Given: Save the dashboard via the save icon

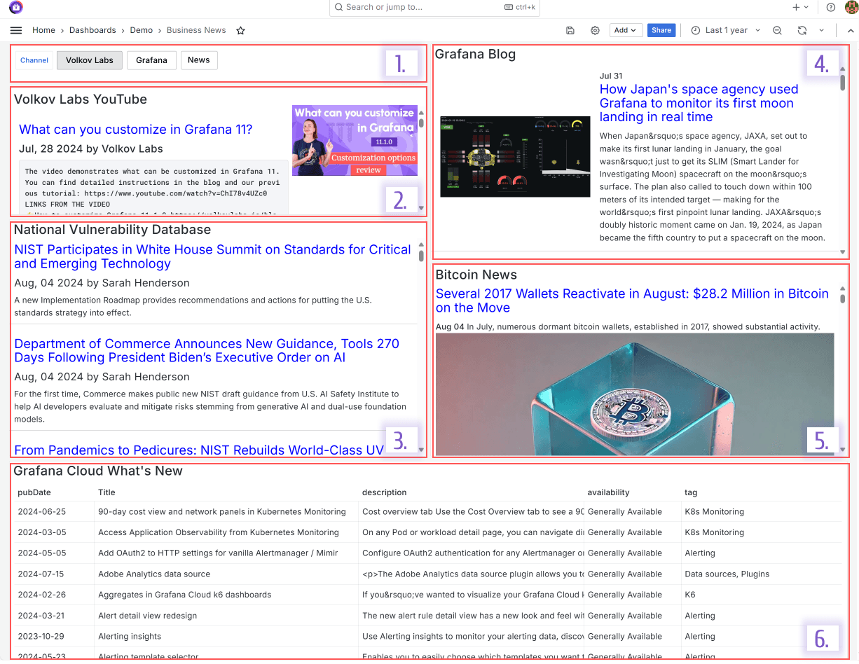Looking at the screenshot, I should [570, 30].
